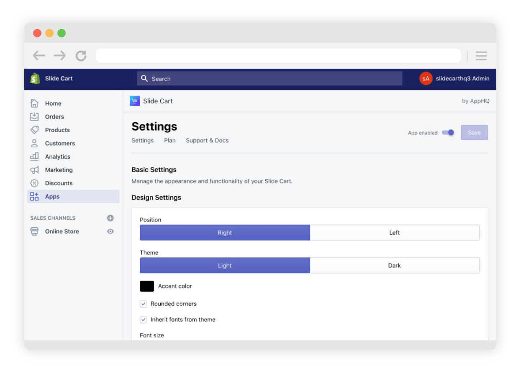This screenshot has width=521, height=373.
Task: Go forward with browser forward arrow
Action: [x=60, y=56]
